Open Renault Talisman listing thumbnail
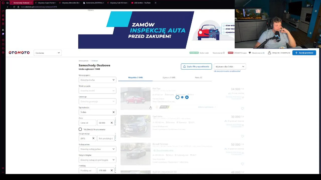Screen dimensions: 321x180 coord(135,154)
